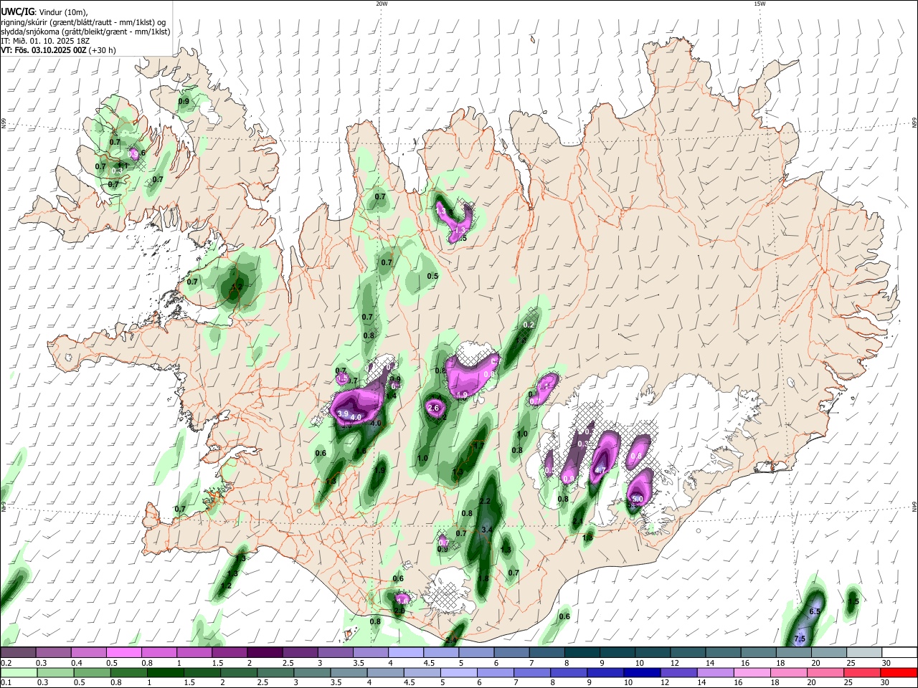The width and height of the screenshot is (918, 688).
Task: Click the '0.2' label starting the snow scale
Action: (6, 663)
